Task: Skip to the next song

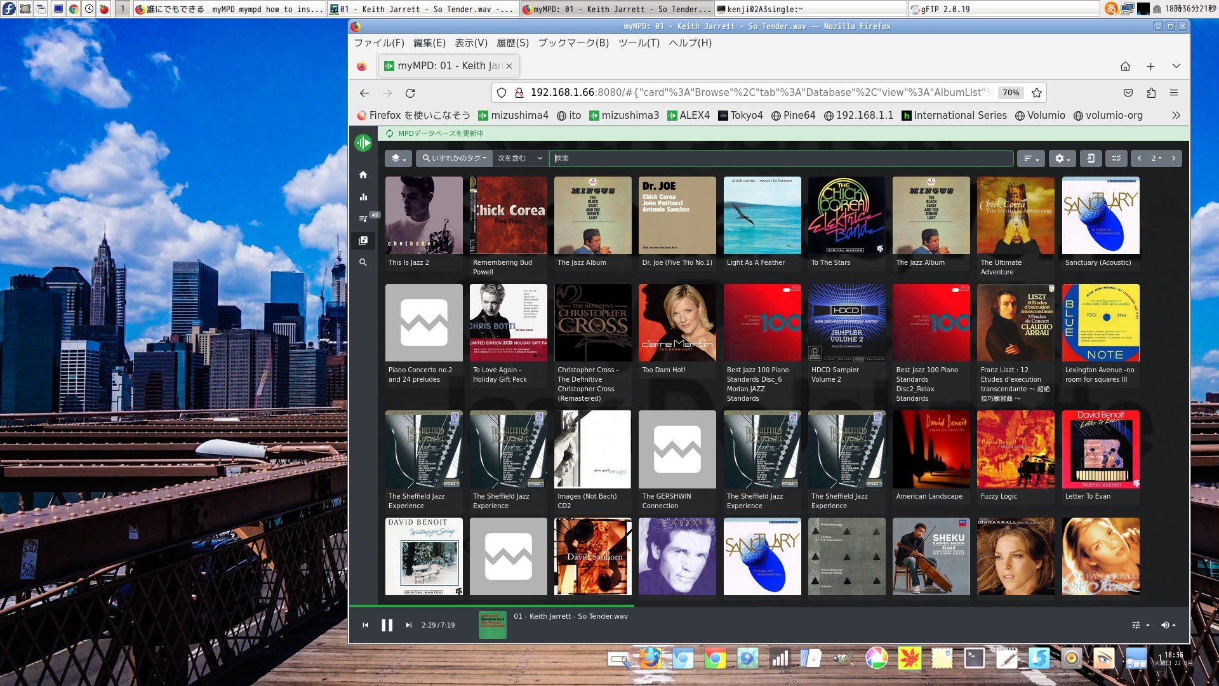Action: click(409, 625)
